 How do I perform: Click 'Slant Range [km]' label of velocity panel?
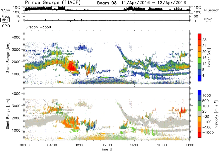[x=8, y=114]
